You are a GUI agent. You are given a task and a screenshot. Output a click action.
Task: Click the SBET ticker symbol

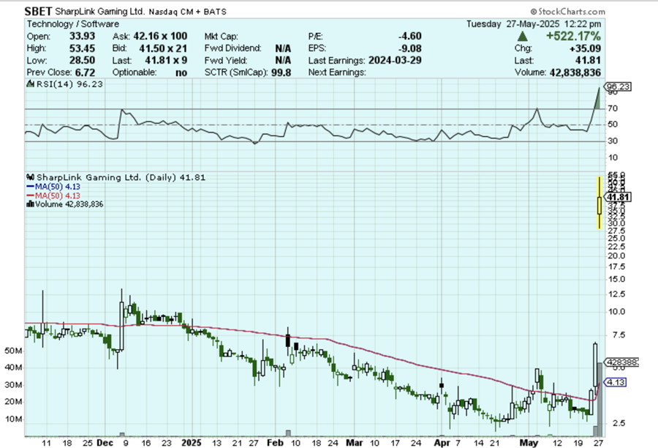coord(39,12)
